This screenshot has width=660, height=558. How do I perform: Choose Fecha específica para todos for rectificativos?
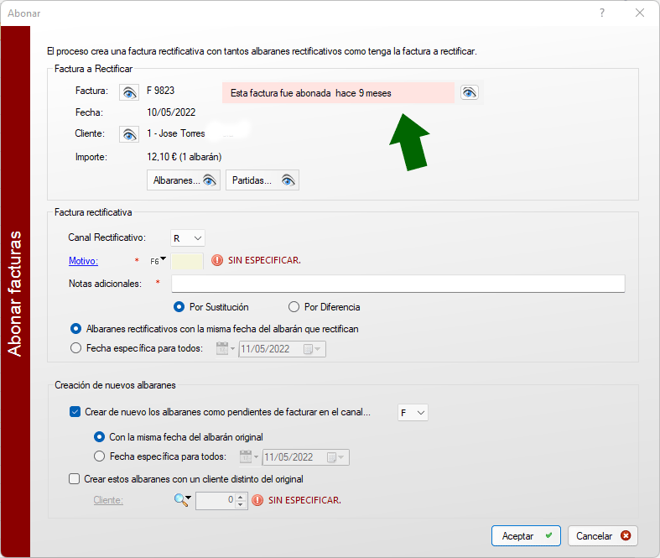pos(76,348)
